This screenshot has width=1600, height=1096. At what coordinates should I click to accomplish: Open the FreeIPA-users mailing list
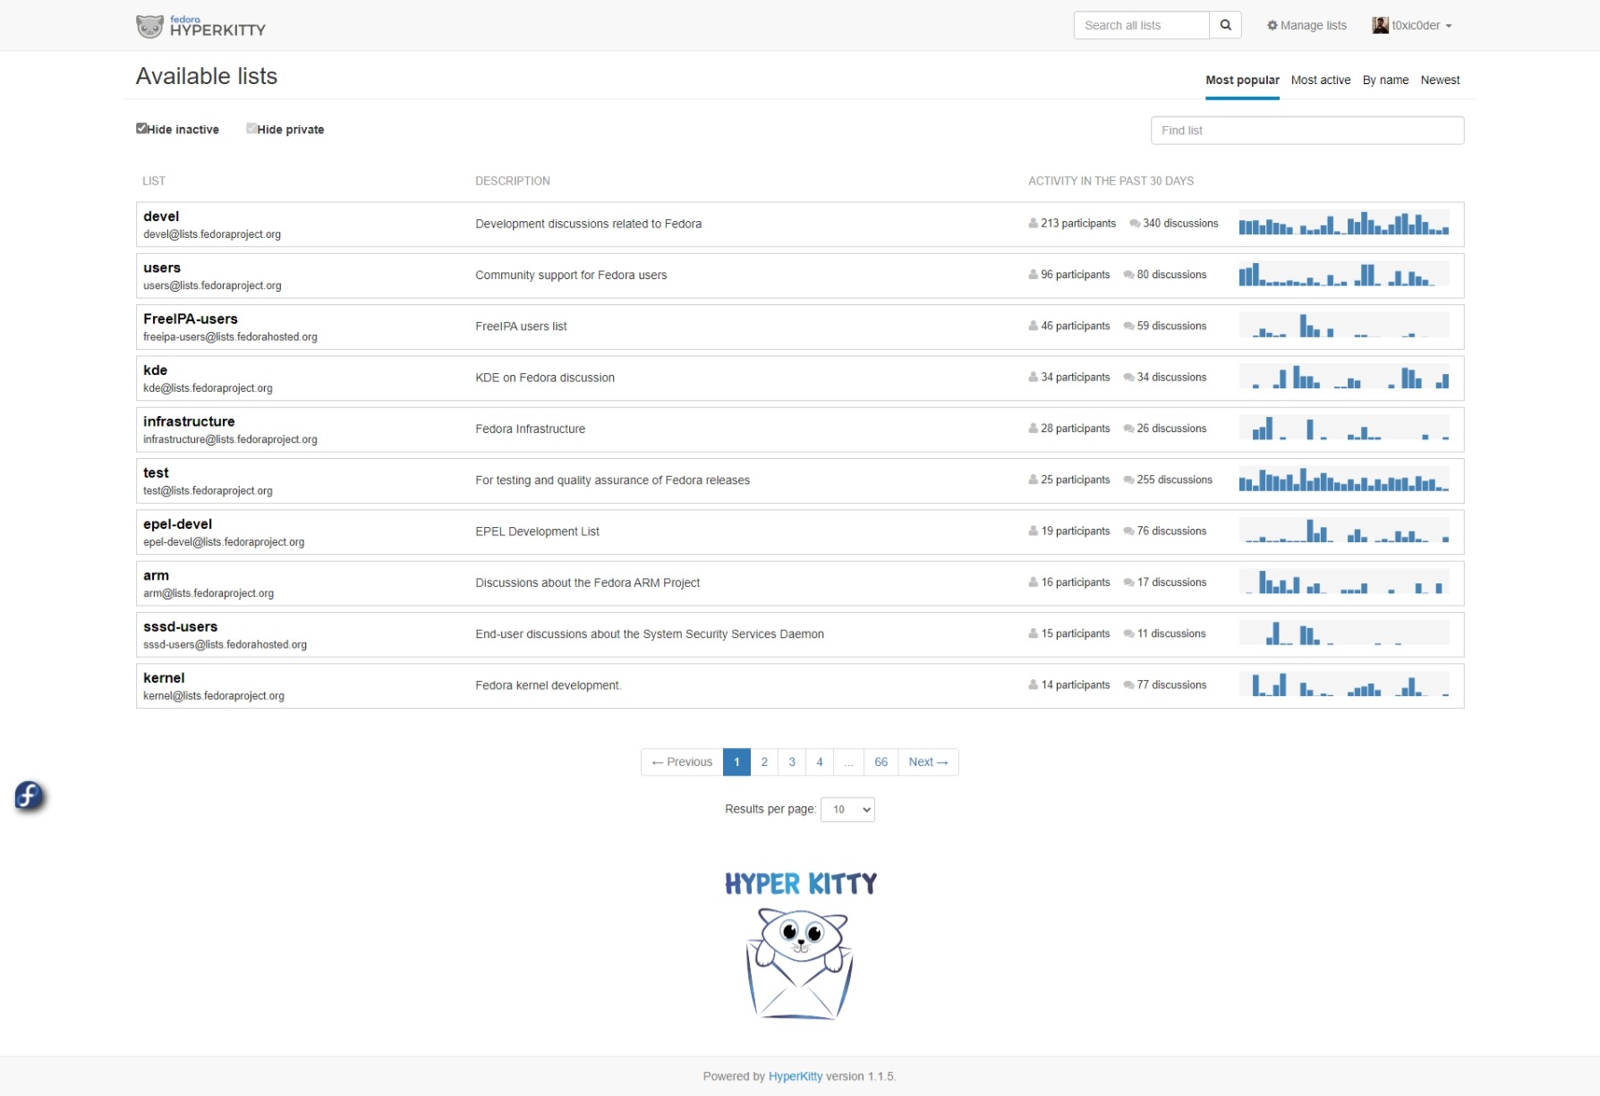(191, 319)
